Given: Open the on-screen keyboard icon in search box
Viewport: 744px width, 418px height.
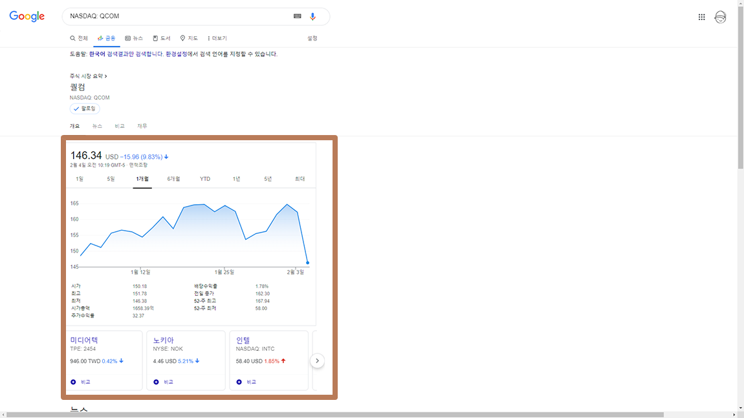Looking at the screenshot, I should click(298, 16).
